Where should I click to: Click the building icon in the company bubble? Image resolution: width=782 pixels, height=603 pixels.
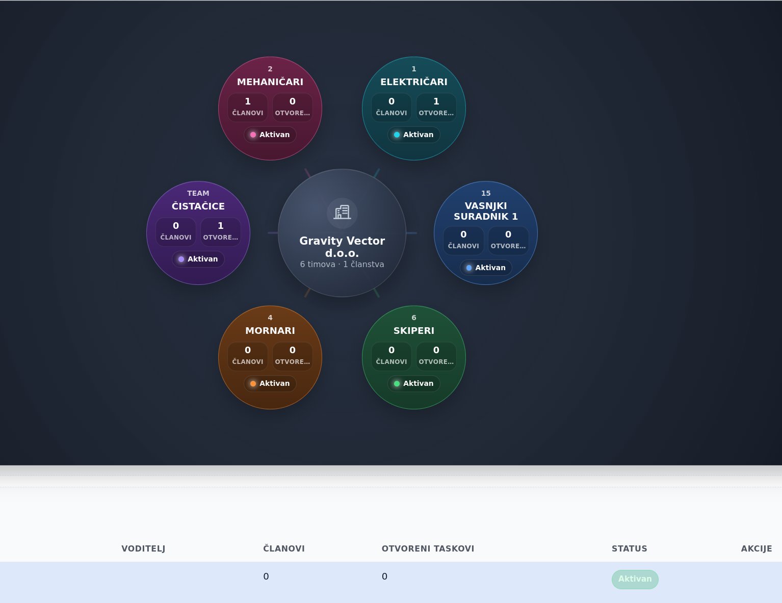(x=342, y=213)
